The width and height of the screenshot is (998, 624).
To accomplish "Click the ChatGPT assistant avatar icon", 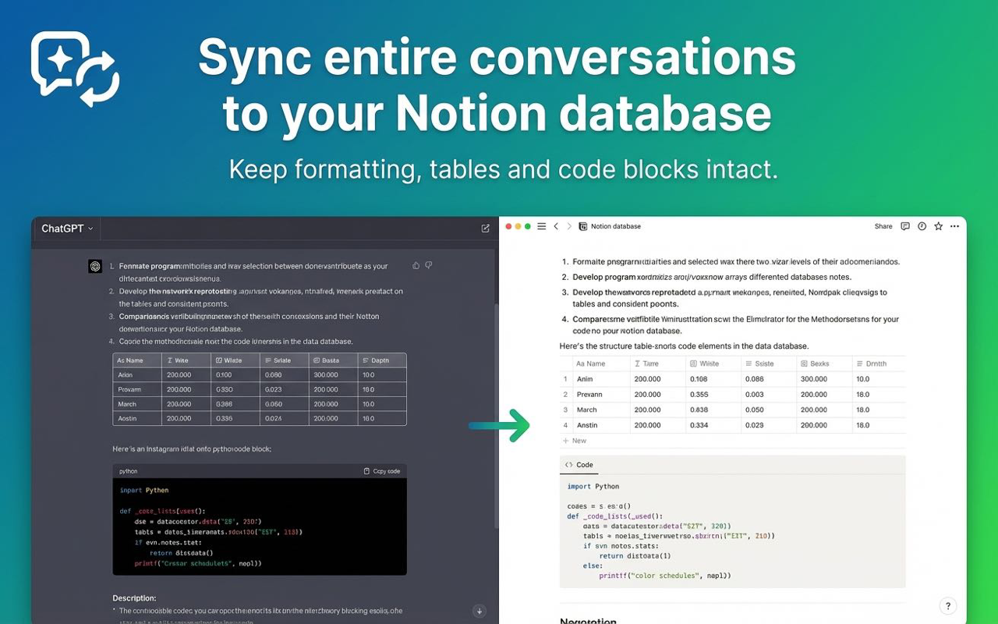I will pos(95,266).
